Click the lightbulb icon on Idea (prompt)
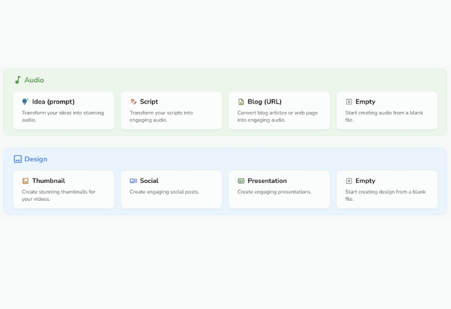The width and height of the screenshot is (451, 309). [25, 101]
